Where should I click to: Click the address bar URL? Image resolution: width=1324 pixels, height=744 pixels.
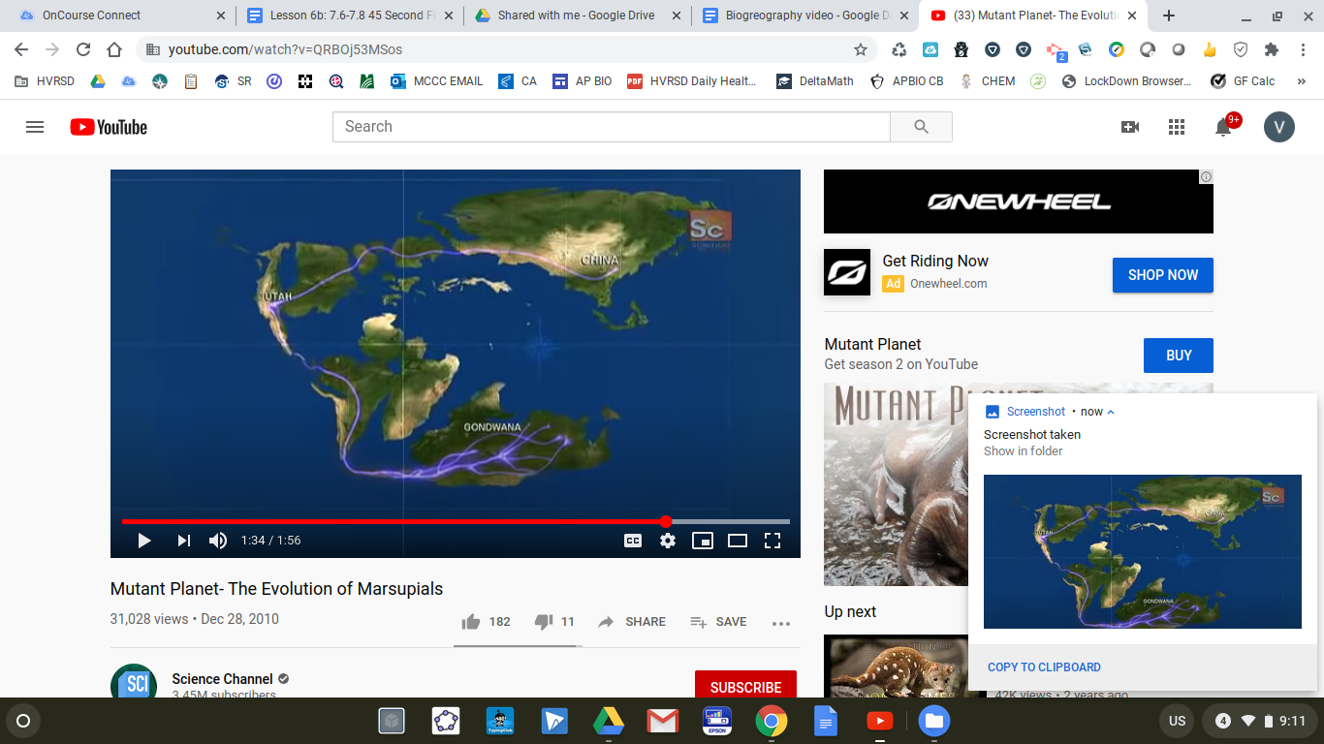[285, 49]
